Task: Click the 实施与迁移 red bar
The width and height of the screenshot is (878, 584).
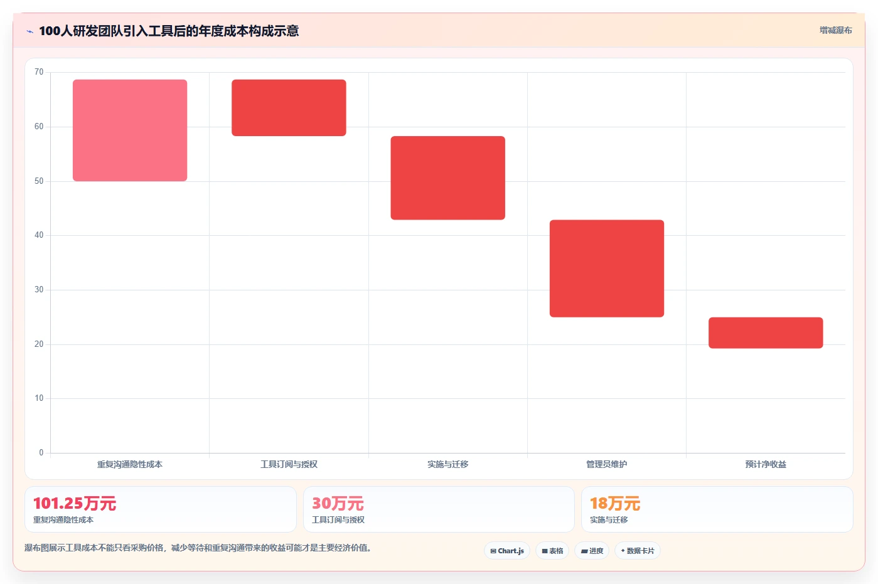Action: 448,178
